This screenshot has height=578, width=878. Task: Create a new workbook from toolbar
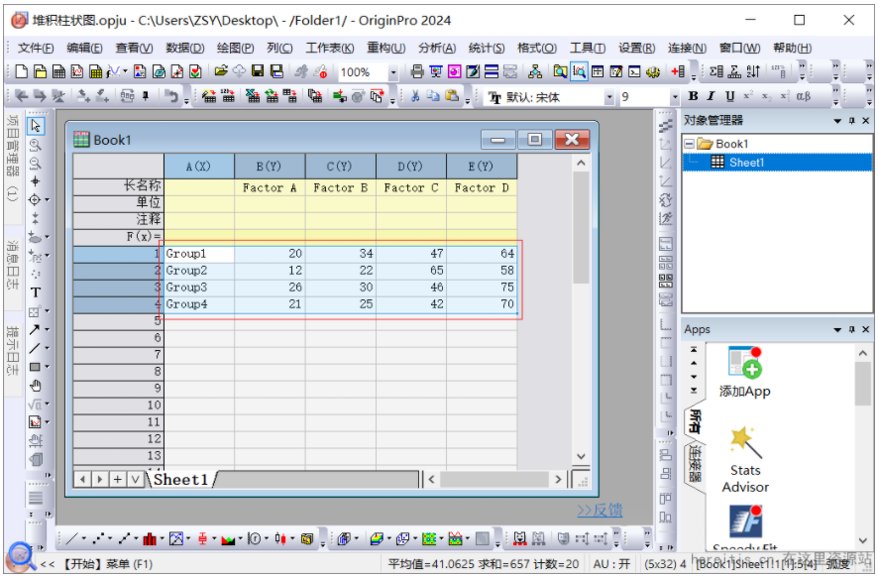(x=58, y=71)
